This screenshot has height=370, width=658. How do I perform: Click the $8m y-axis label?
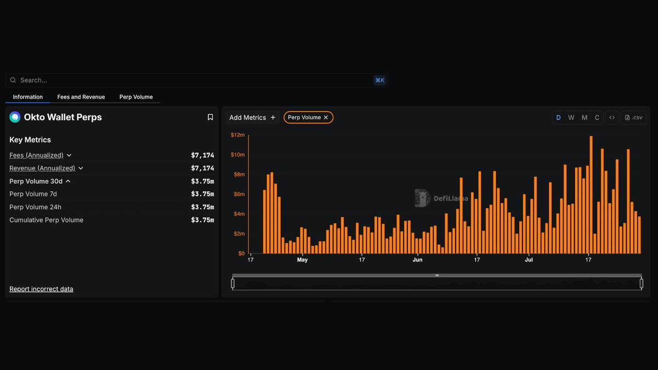239,174
